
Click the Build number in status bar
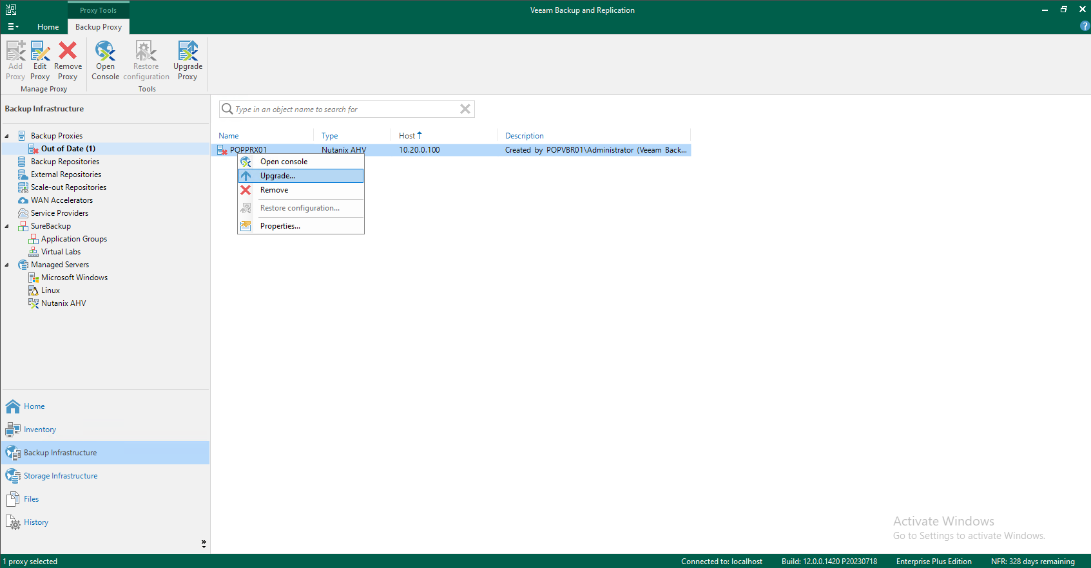click(x=829, y=562)
